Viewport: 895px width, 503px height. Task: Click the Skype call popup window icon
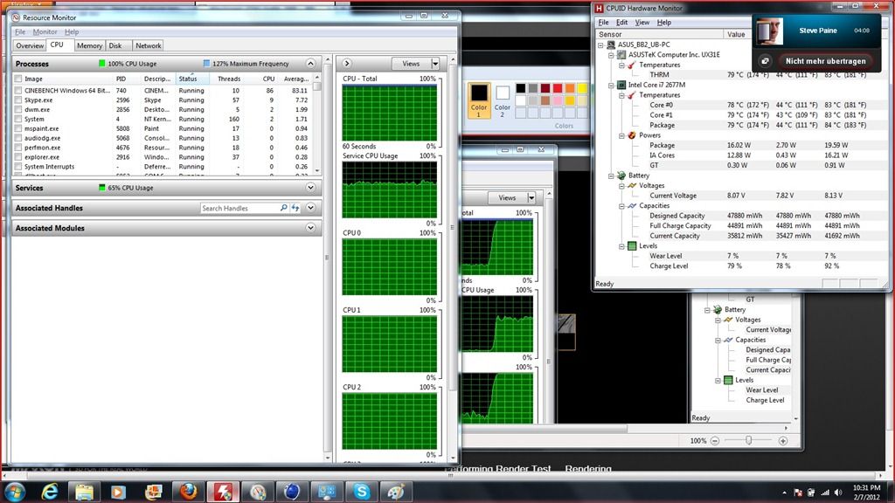tap(766, 61)
